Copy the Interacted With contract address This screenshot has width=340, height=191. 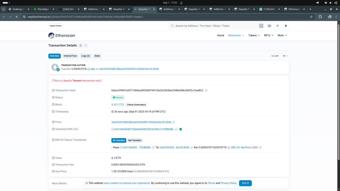click(176, 129)
